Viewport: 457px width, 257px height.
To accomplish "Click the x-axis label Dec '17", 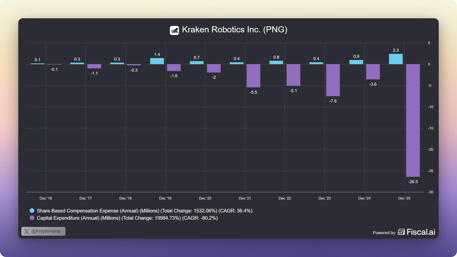I will tap(86, 198).
